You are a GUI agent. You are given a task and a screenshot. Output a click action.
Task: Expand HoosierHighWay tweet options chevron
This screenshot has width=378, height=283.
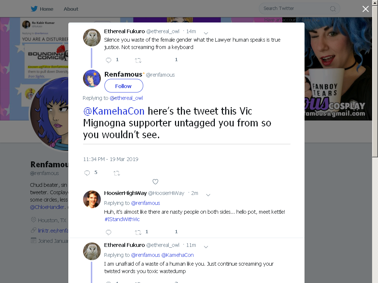208,195
